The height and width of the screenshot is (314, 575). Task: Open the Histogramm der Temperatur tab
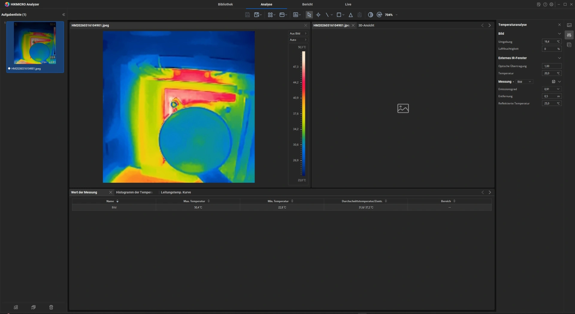click(134, 192)
